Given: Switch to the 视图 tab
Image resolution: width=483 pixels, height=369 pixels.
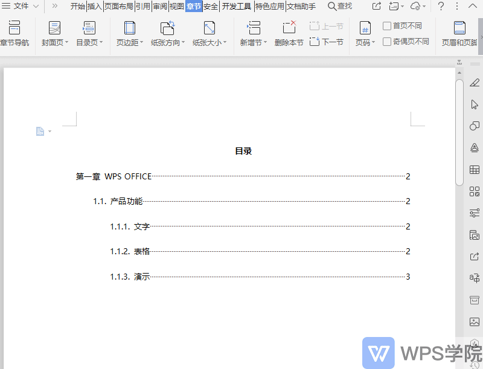Looking at the screenshot, I should [177, 6].
